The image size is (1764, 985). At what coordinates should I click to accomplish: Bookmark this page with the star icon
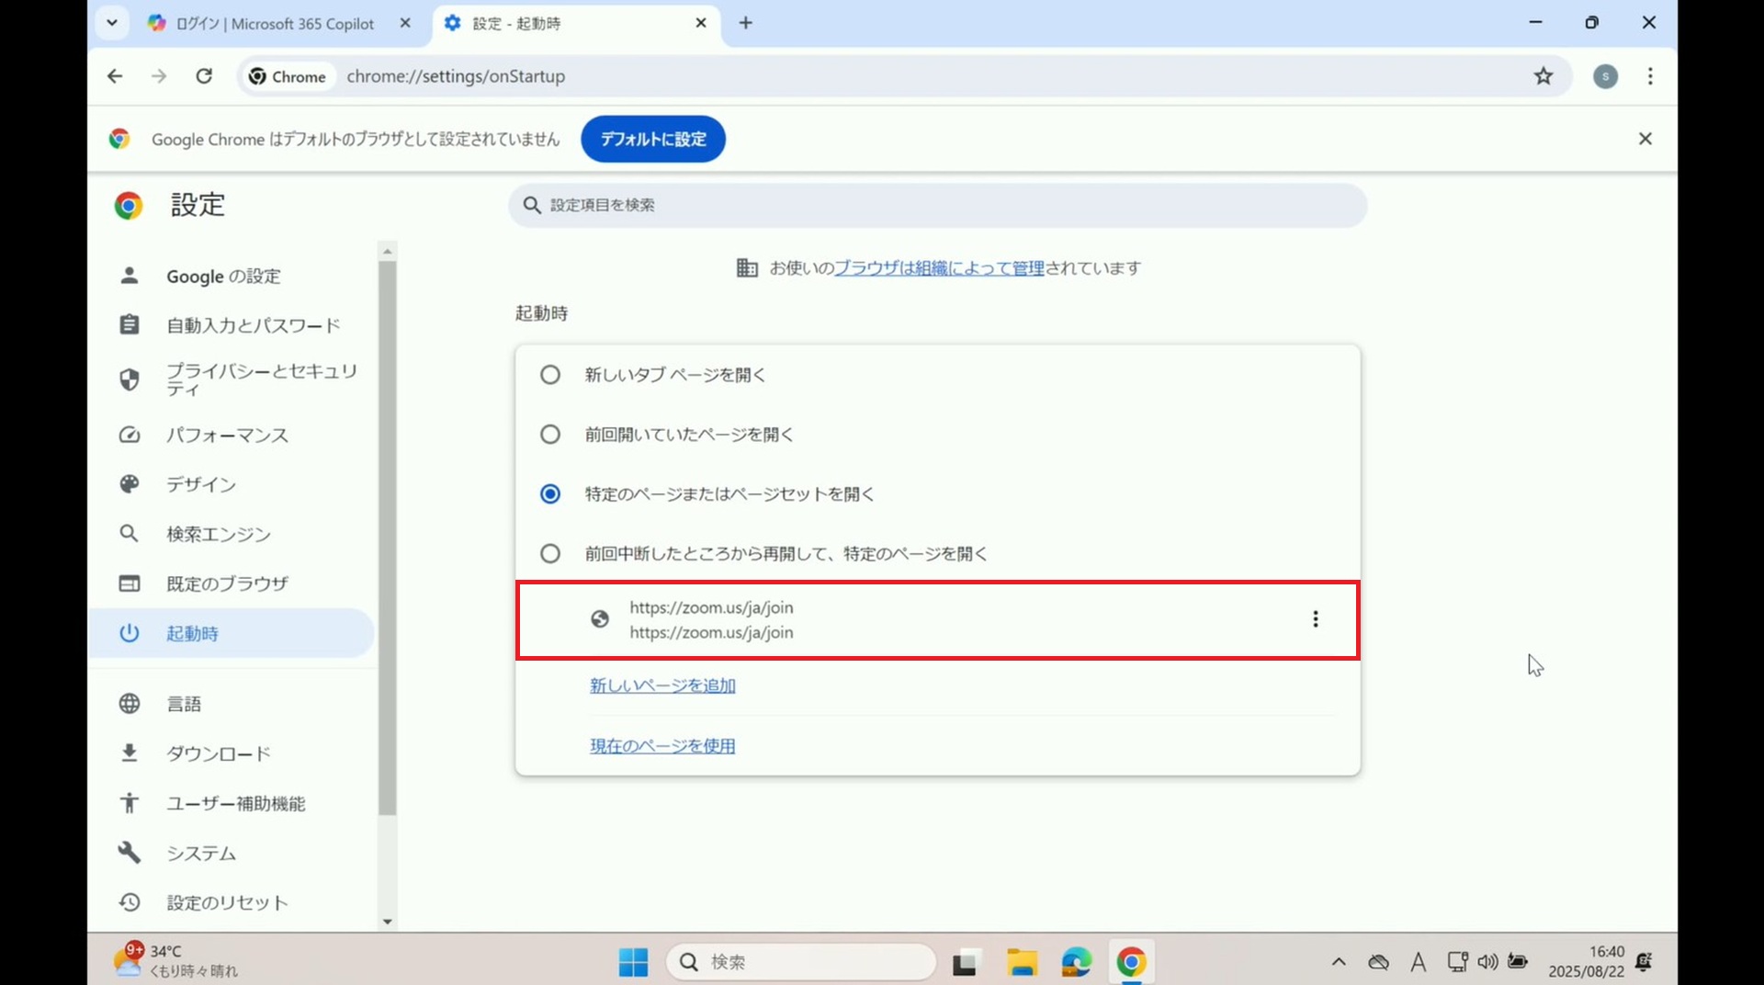1543,76
